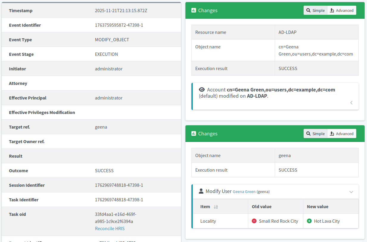The image size is (367, 242).
Task: Switch the lower Changes panel to Advanced mode
Action: 341,133
